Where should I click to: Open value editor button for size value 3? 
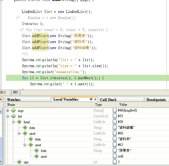pyautogui.click(x=115, y=162)
